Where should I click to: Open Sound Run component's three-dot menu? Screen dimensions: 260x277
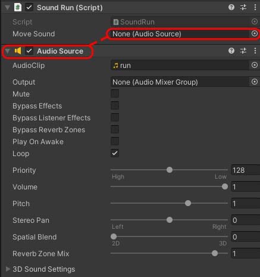click(255, 7)
